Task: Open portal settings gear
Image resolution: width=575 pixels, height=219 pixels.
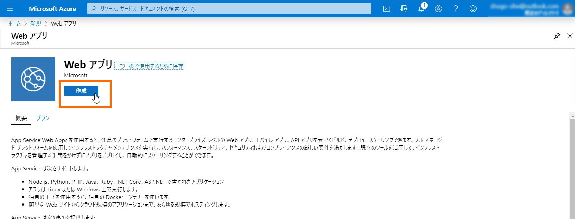Action: pos(439,9)
